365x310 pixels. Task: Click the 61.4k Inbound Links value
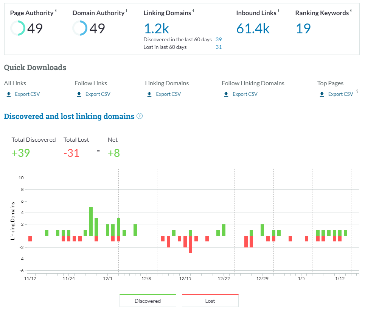coord(253,28)
